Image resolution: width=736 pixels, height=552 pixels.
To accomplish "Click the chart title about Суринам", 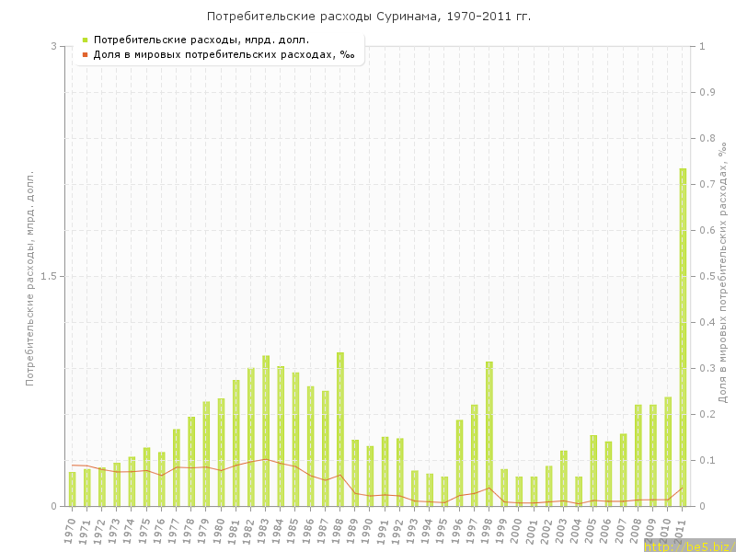I will point(368,17).
